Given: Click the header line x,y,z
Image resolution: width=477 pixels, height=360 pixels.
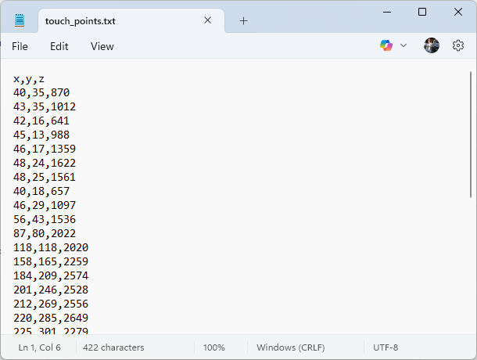Looking at the screenshot, I should click(x=29, y=79).
